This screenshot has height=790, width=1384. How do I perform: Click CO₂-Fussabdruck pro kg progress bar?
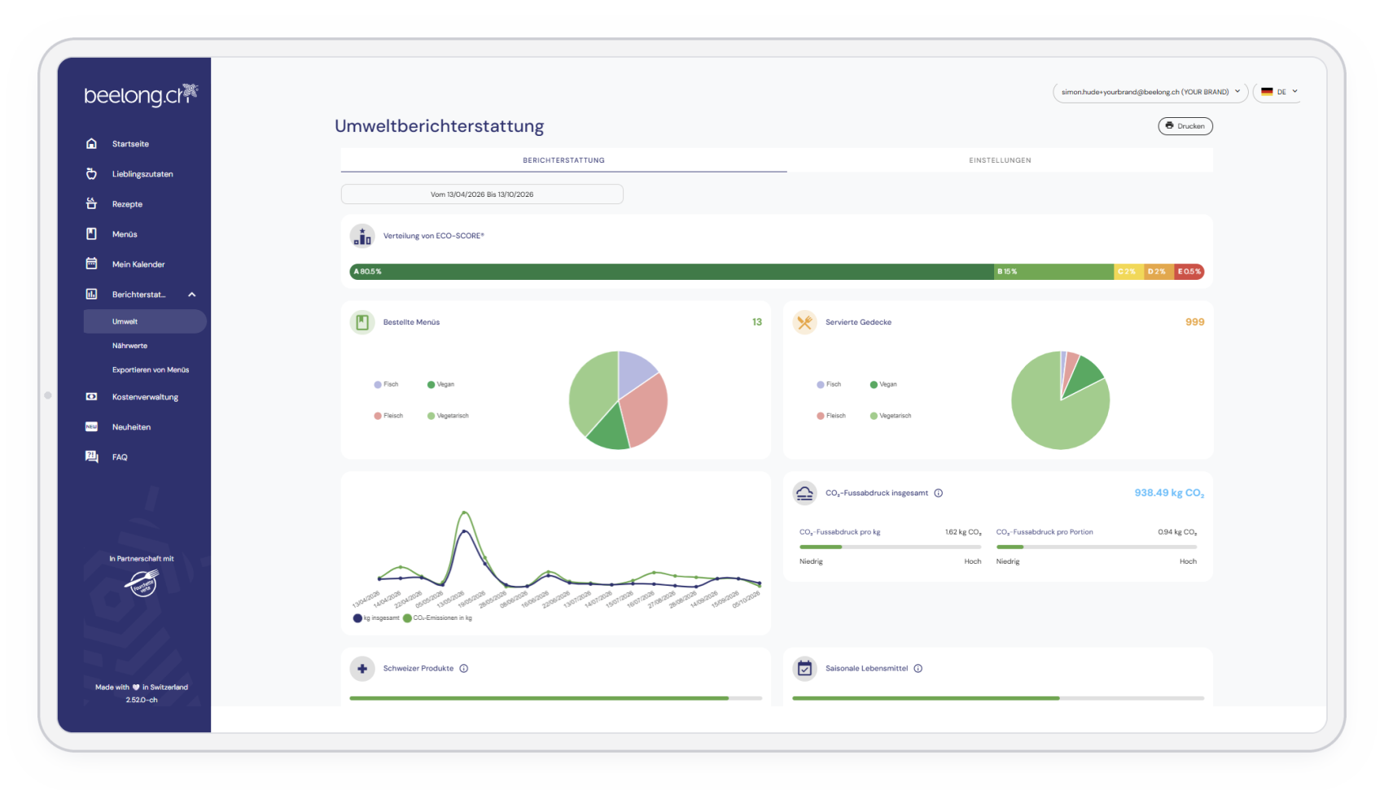[x=890, y=548]
